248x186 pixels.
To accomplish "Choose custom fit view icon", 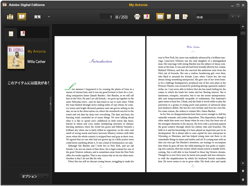I will (185, 17).
